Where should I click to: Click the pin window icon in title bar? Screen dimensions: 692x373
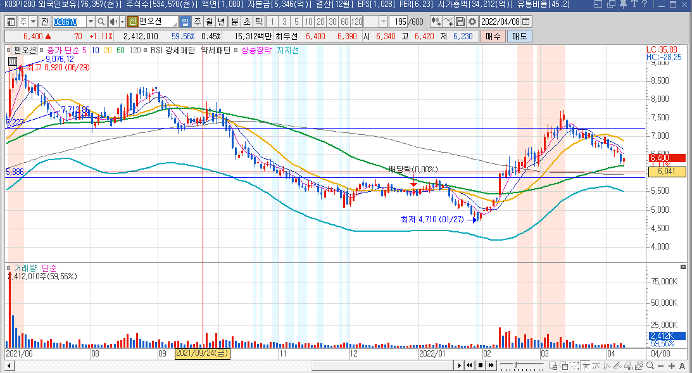coord(623,4)
